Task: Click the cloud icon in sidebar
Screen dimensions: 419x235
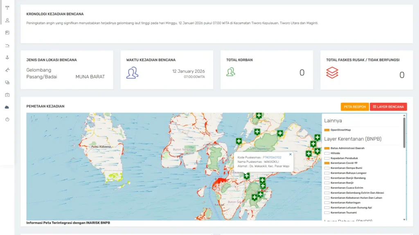Action: 7,107
